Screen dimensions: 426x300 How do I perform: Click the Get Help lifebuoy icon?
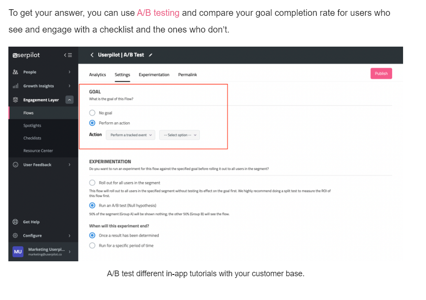(x=15, y=222)
